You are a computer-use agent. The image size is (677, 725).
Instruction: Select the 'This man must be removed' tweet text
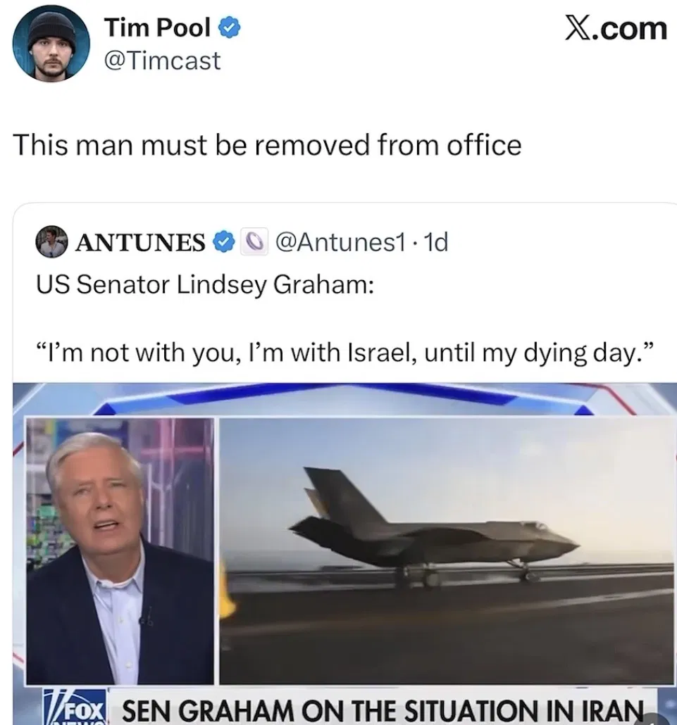coord(268,145)
